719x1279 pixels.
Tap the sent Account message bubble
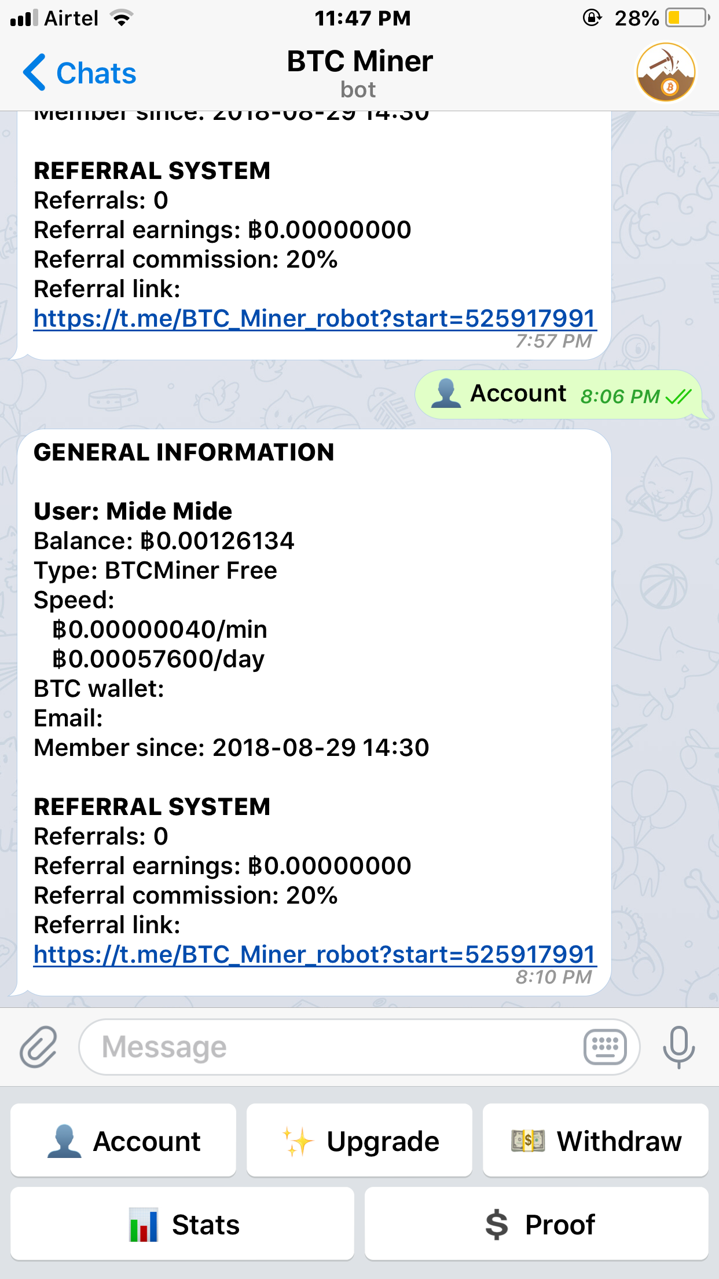(x=559, y=394)
